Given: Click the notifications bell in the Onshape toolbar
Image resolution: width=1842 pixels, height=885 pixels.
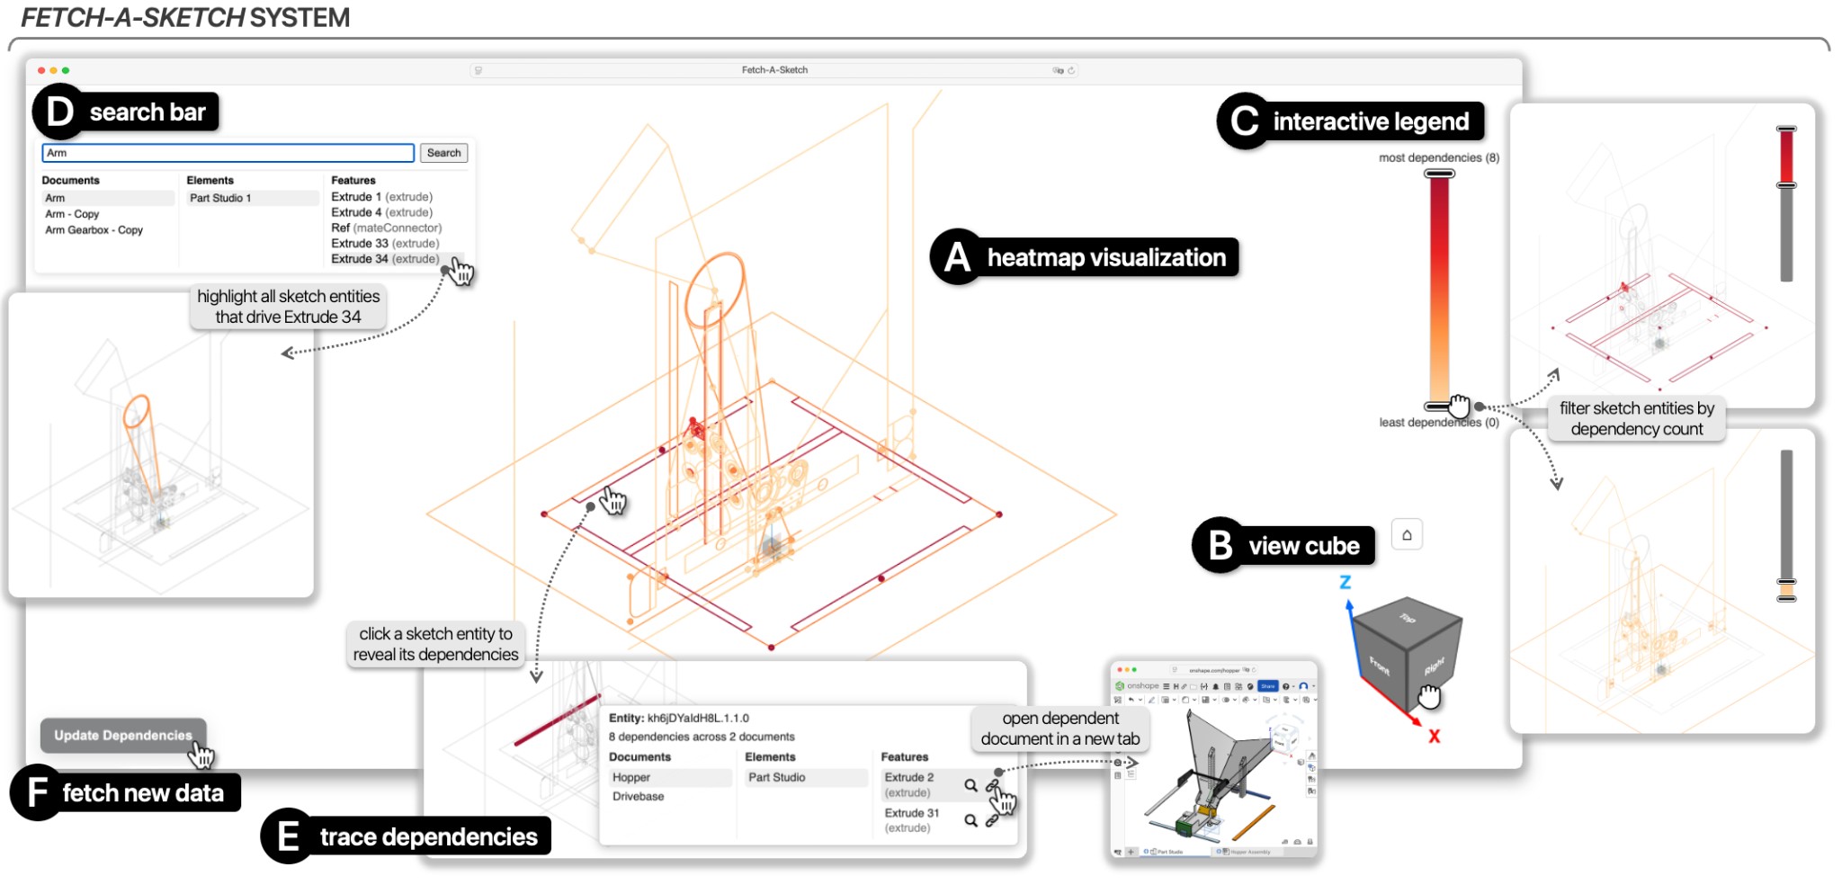Looking at the screenshot, I should coord(1216,686).
